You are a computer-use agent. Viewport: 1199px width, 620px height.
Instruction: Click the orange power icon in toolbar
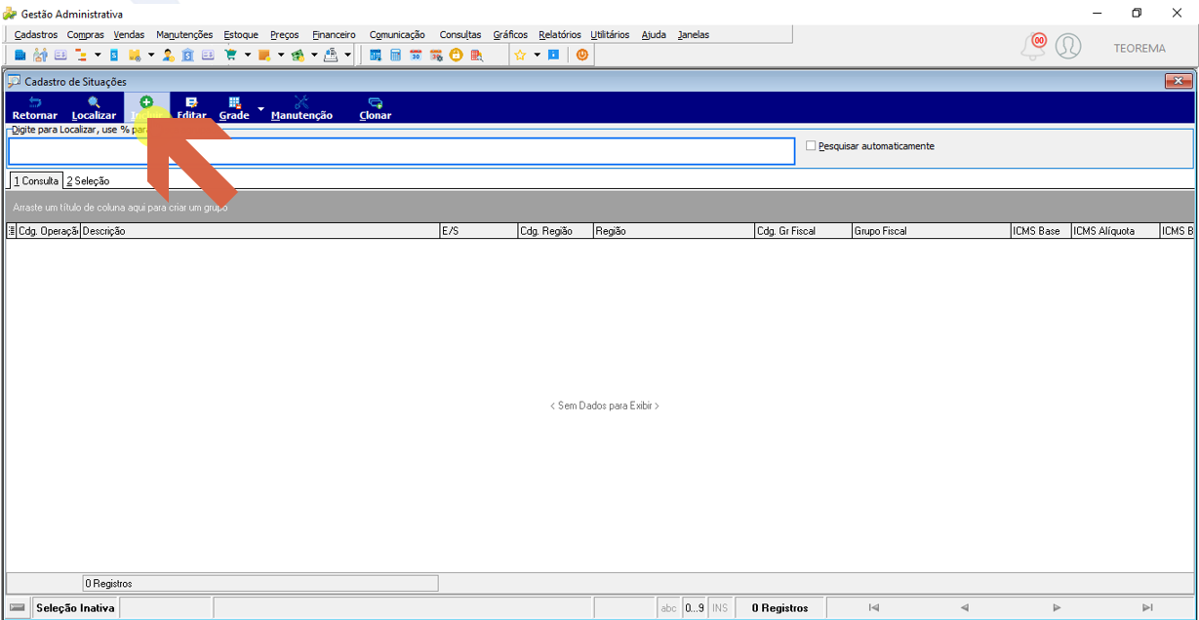coord(582,56)
